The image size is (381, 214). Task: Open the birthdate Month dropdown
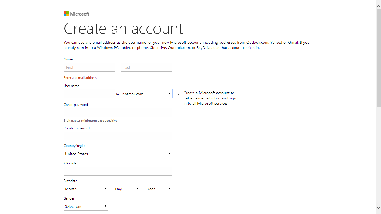86,189
